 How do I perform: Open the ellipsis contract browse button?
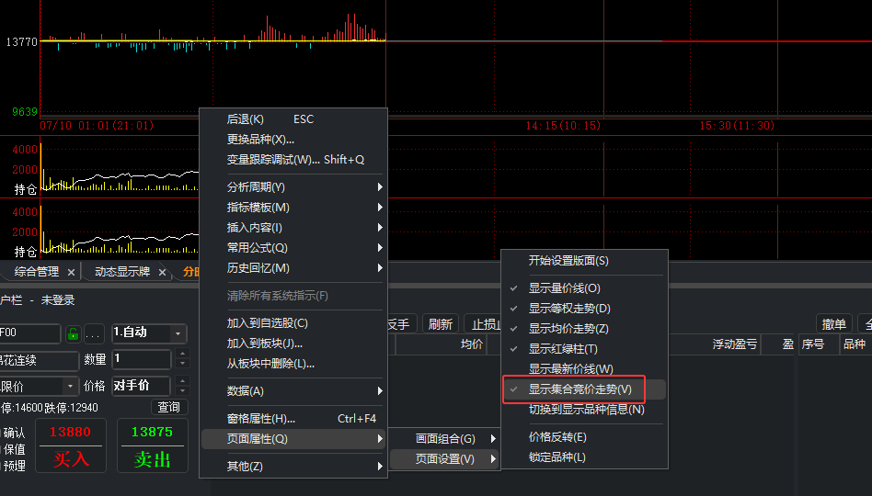click(92, 333)
